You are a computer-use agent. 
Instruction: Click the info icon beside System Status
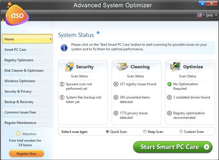point(98,32)
